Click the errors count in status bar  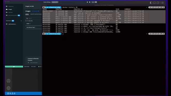point(9,93)
